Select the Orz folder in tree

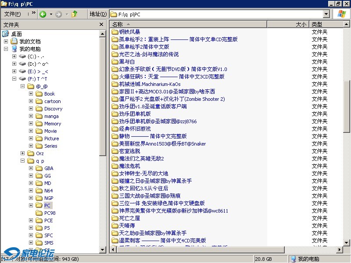click(40, 153)
